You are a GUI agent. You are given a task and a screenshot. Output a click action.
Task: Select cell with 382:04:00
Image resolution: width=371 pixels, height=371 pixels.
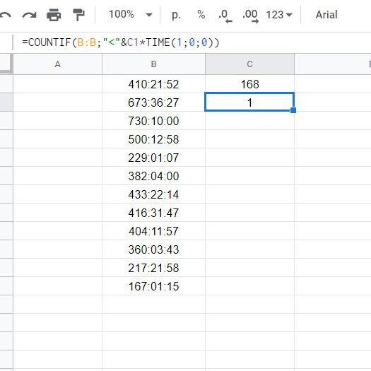153,176
